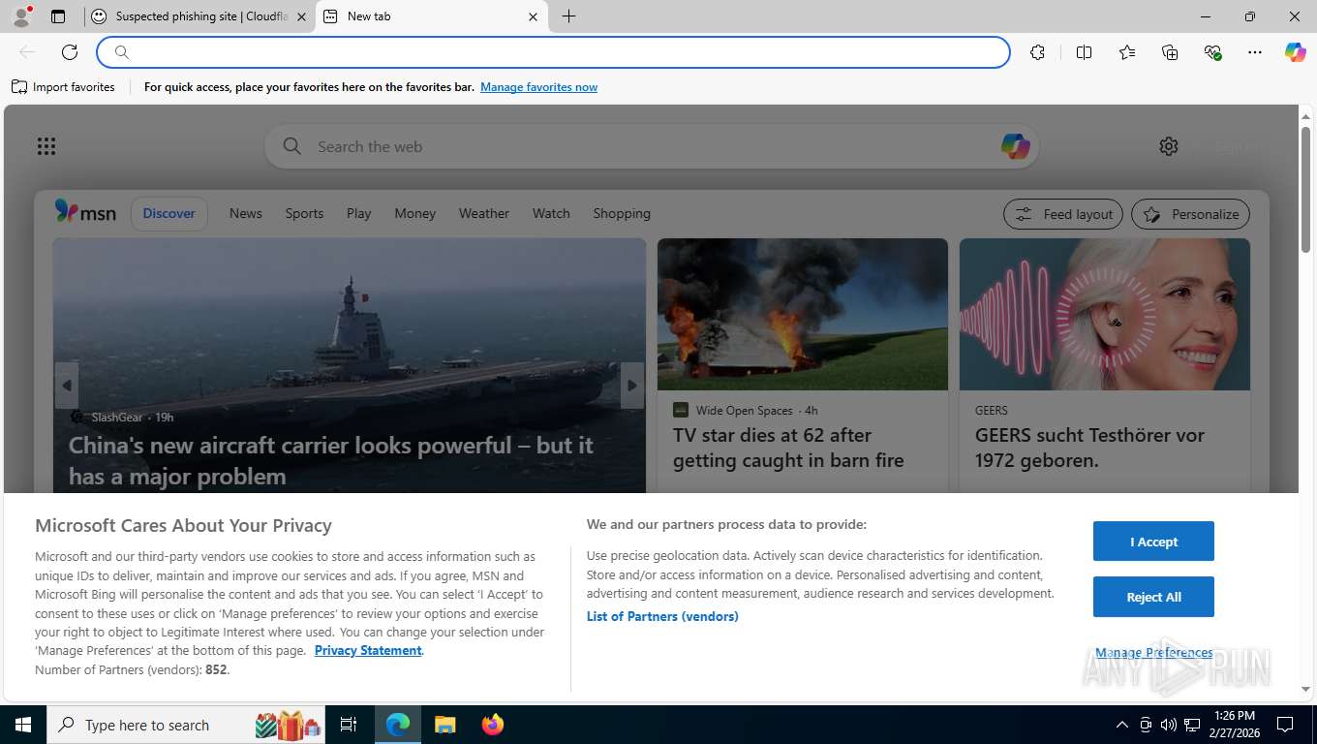Image resolution: width=1317 pixels, height=744 pixels.
Task: Open the tab actions menu icon
Action: pyautogui.click(x=58, y=16)
